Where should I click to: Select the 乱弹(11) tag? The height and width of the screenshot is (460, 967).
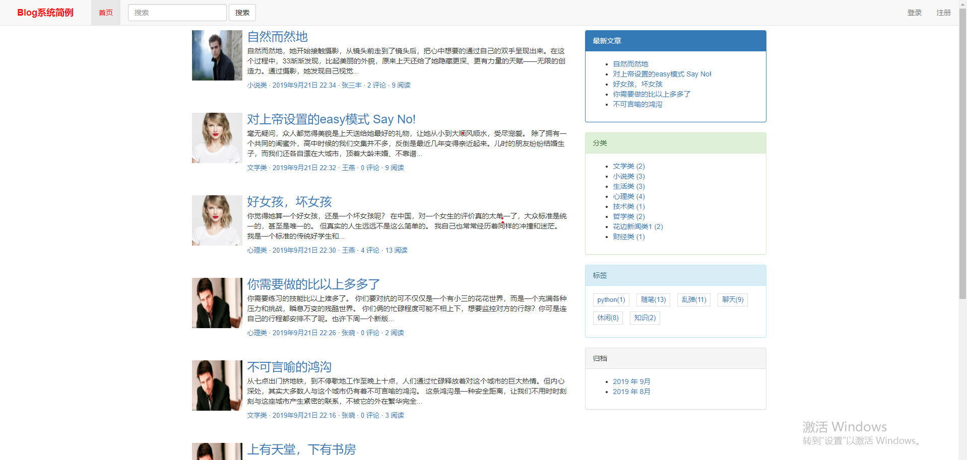[694, 300]
